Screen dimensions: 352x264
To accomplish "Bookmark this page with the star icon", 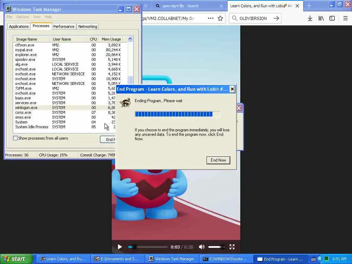I will pos(220,19).
